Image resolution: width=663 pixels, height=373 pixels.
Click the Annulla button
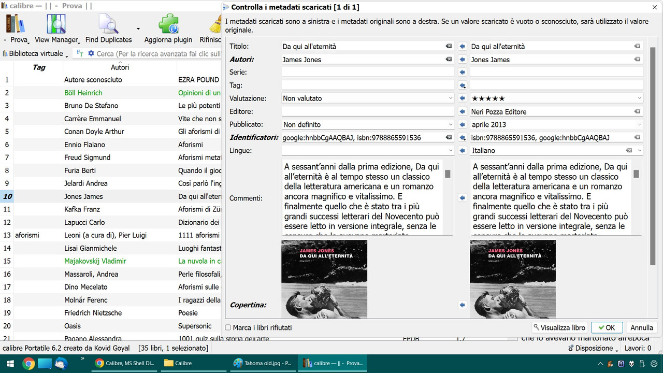tap(642, 327)
